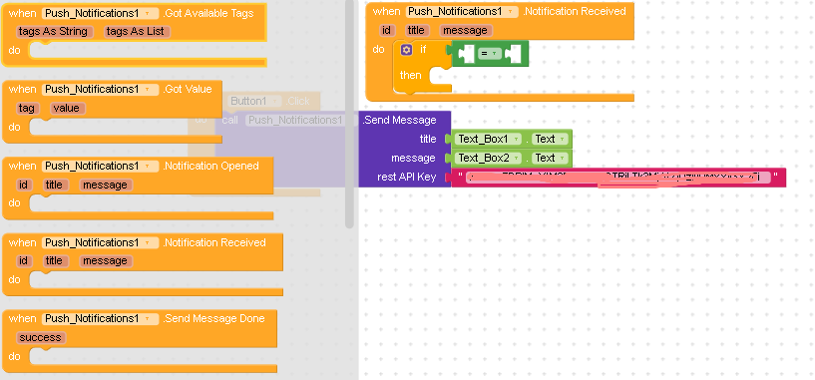Viewport: 815px width, 380px height.
Task: Open the Text property dropdown for Text_Box1
Action: 550,140
